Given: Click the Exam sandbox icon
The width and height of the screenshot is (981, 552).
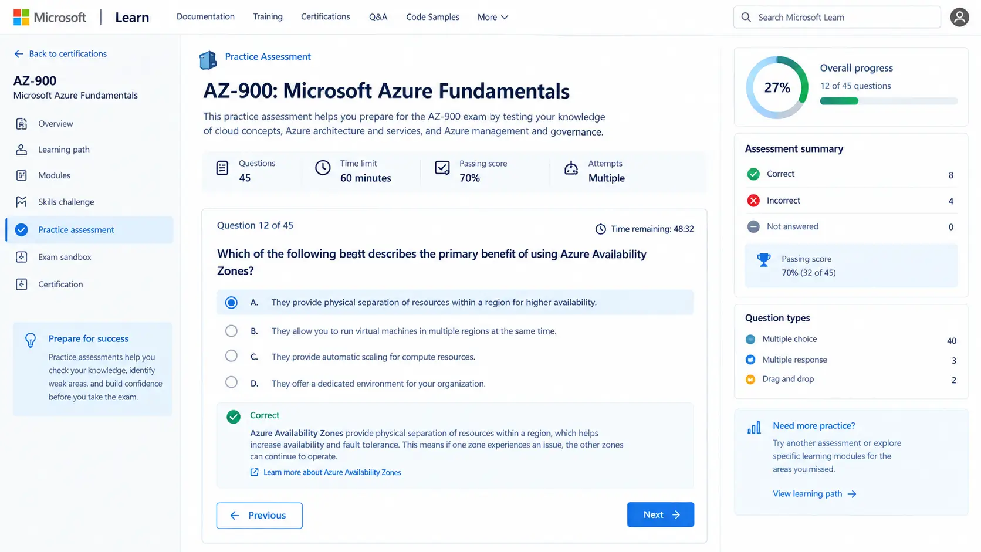Looking at the screenshot, I should (22, 257).
